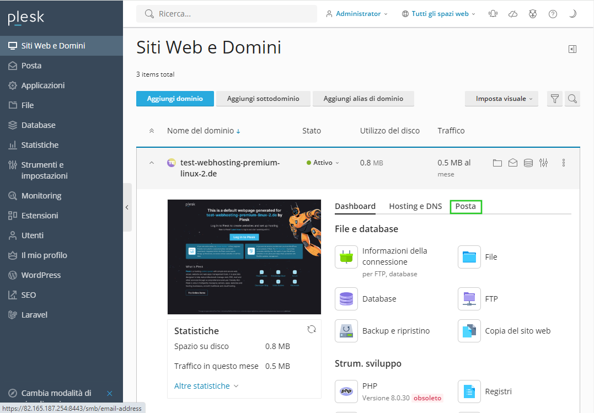The height and width of the screenshot is (413, 594).
Task: Open the Database tile in dashboard
Action: click(366, 299)
